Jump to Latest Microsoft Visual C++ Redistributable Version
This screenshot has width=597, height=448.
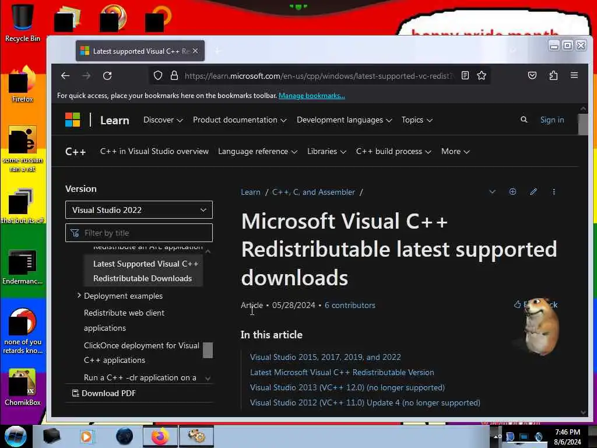[342, 372]
